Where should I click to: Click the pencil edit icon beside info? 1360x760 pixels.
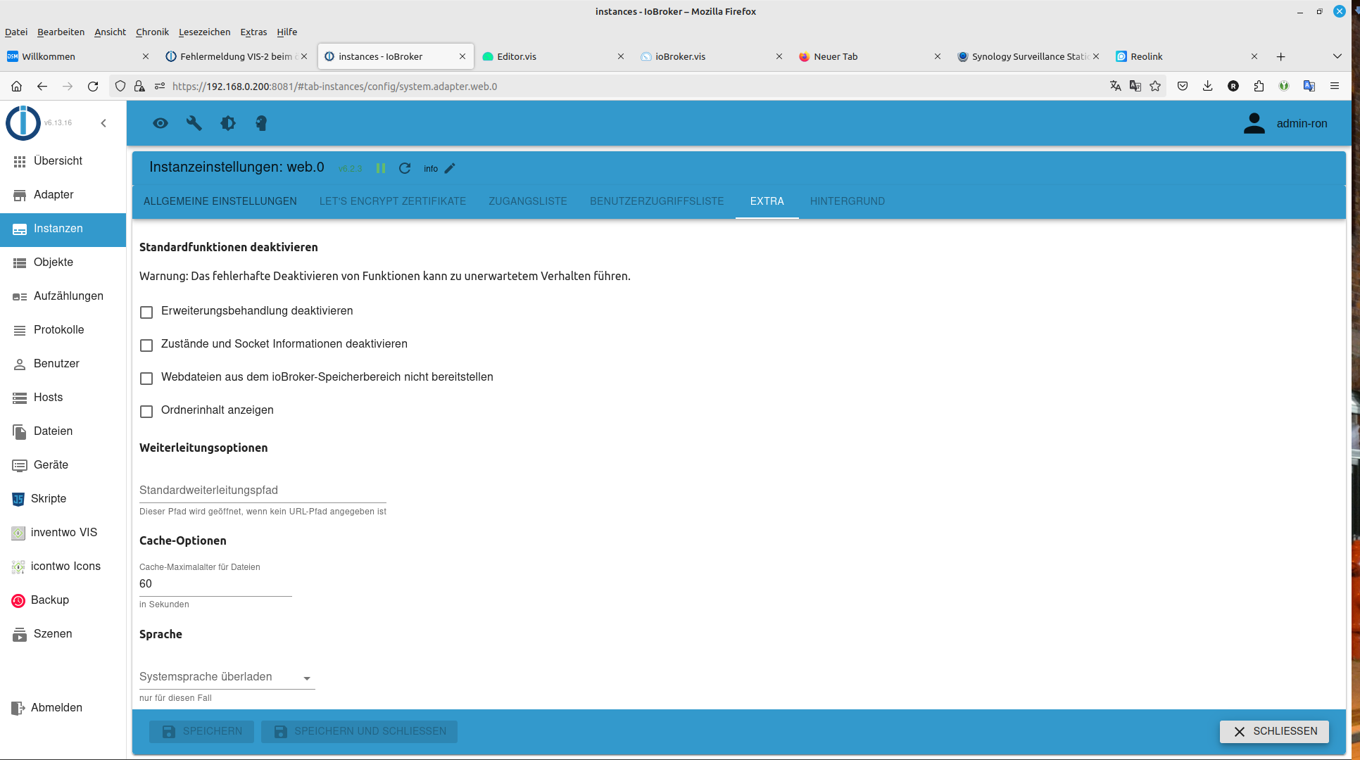(x=451, y=168)
